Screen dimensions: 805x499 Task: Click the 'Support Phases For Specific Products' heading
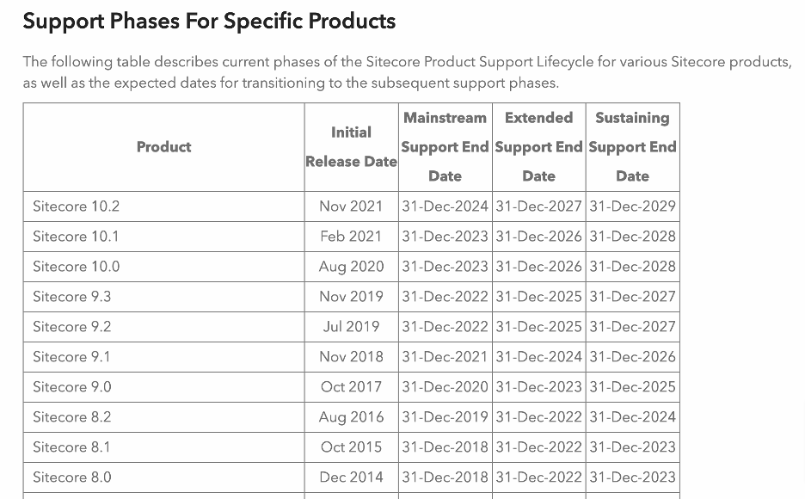click(209, 22)
